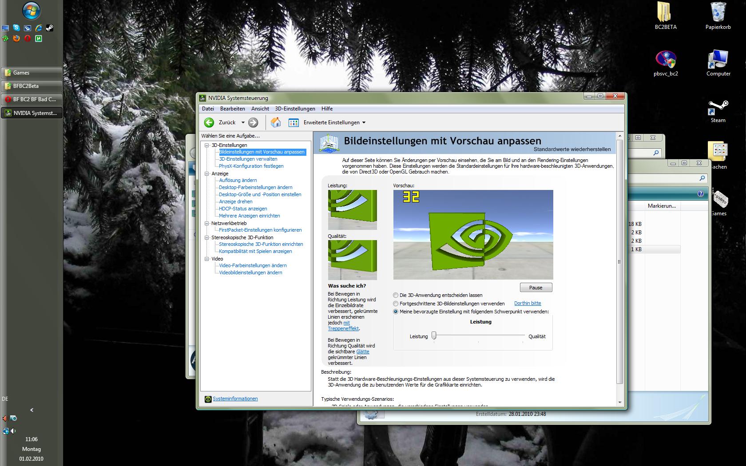Open 'PhysX-Konfiguration festlegen' tree item
The height and width of the screenshot is (466, 746).
click(x=251, y=166)
